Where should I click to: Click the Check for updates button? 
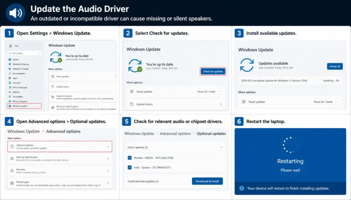coord(213,71)
